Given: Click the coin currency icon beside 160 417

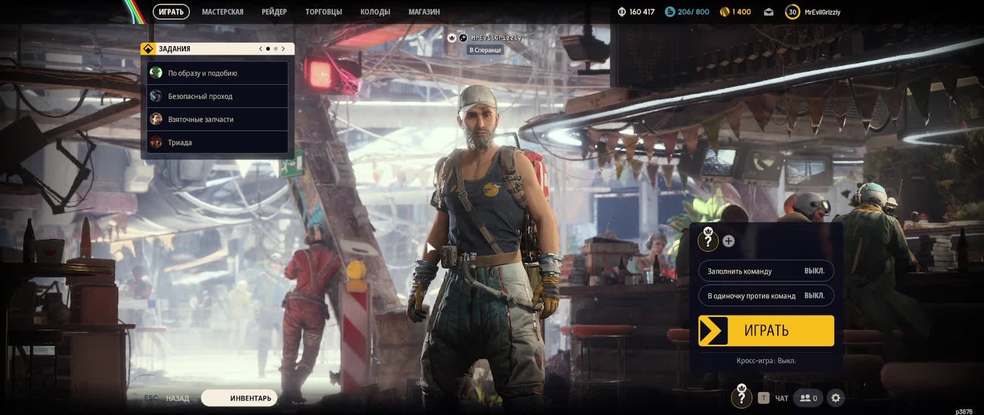Looking at the screenshot, I should coord(621,12).
